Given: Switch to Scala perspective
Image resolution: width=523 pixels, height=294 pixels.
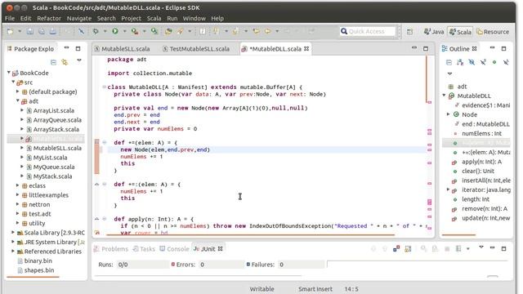Looking at the screenshot, I should (x=460, y=32).
